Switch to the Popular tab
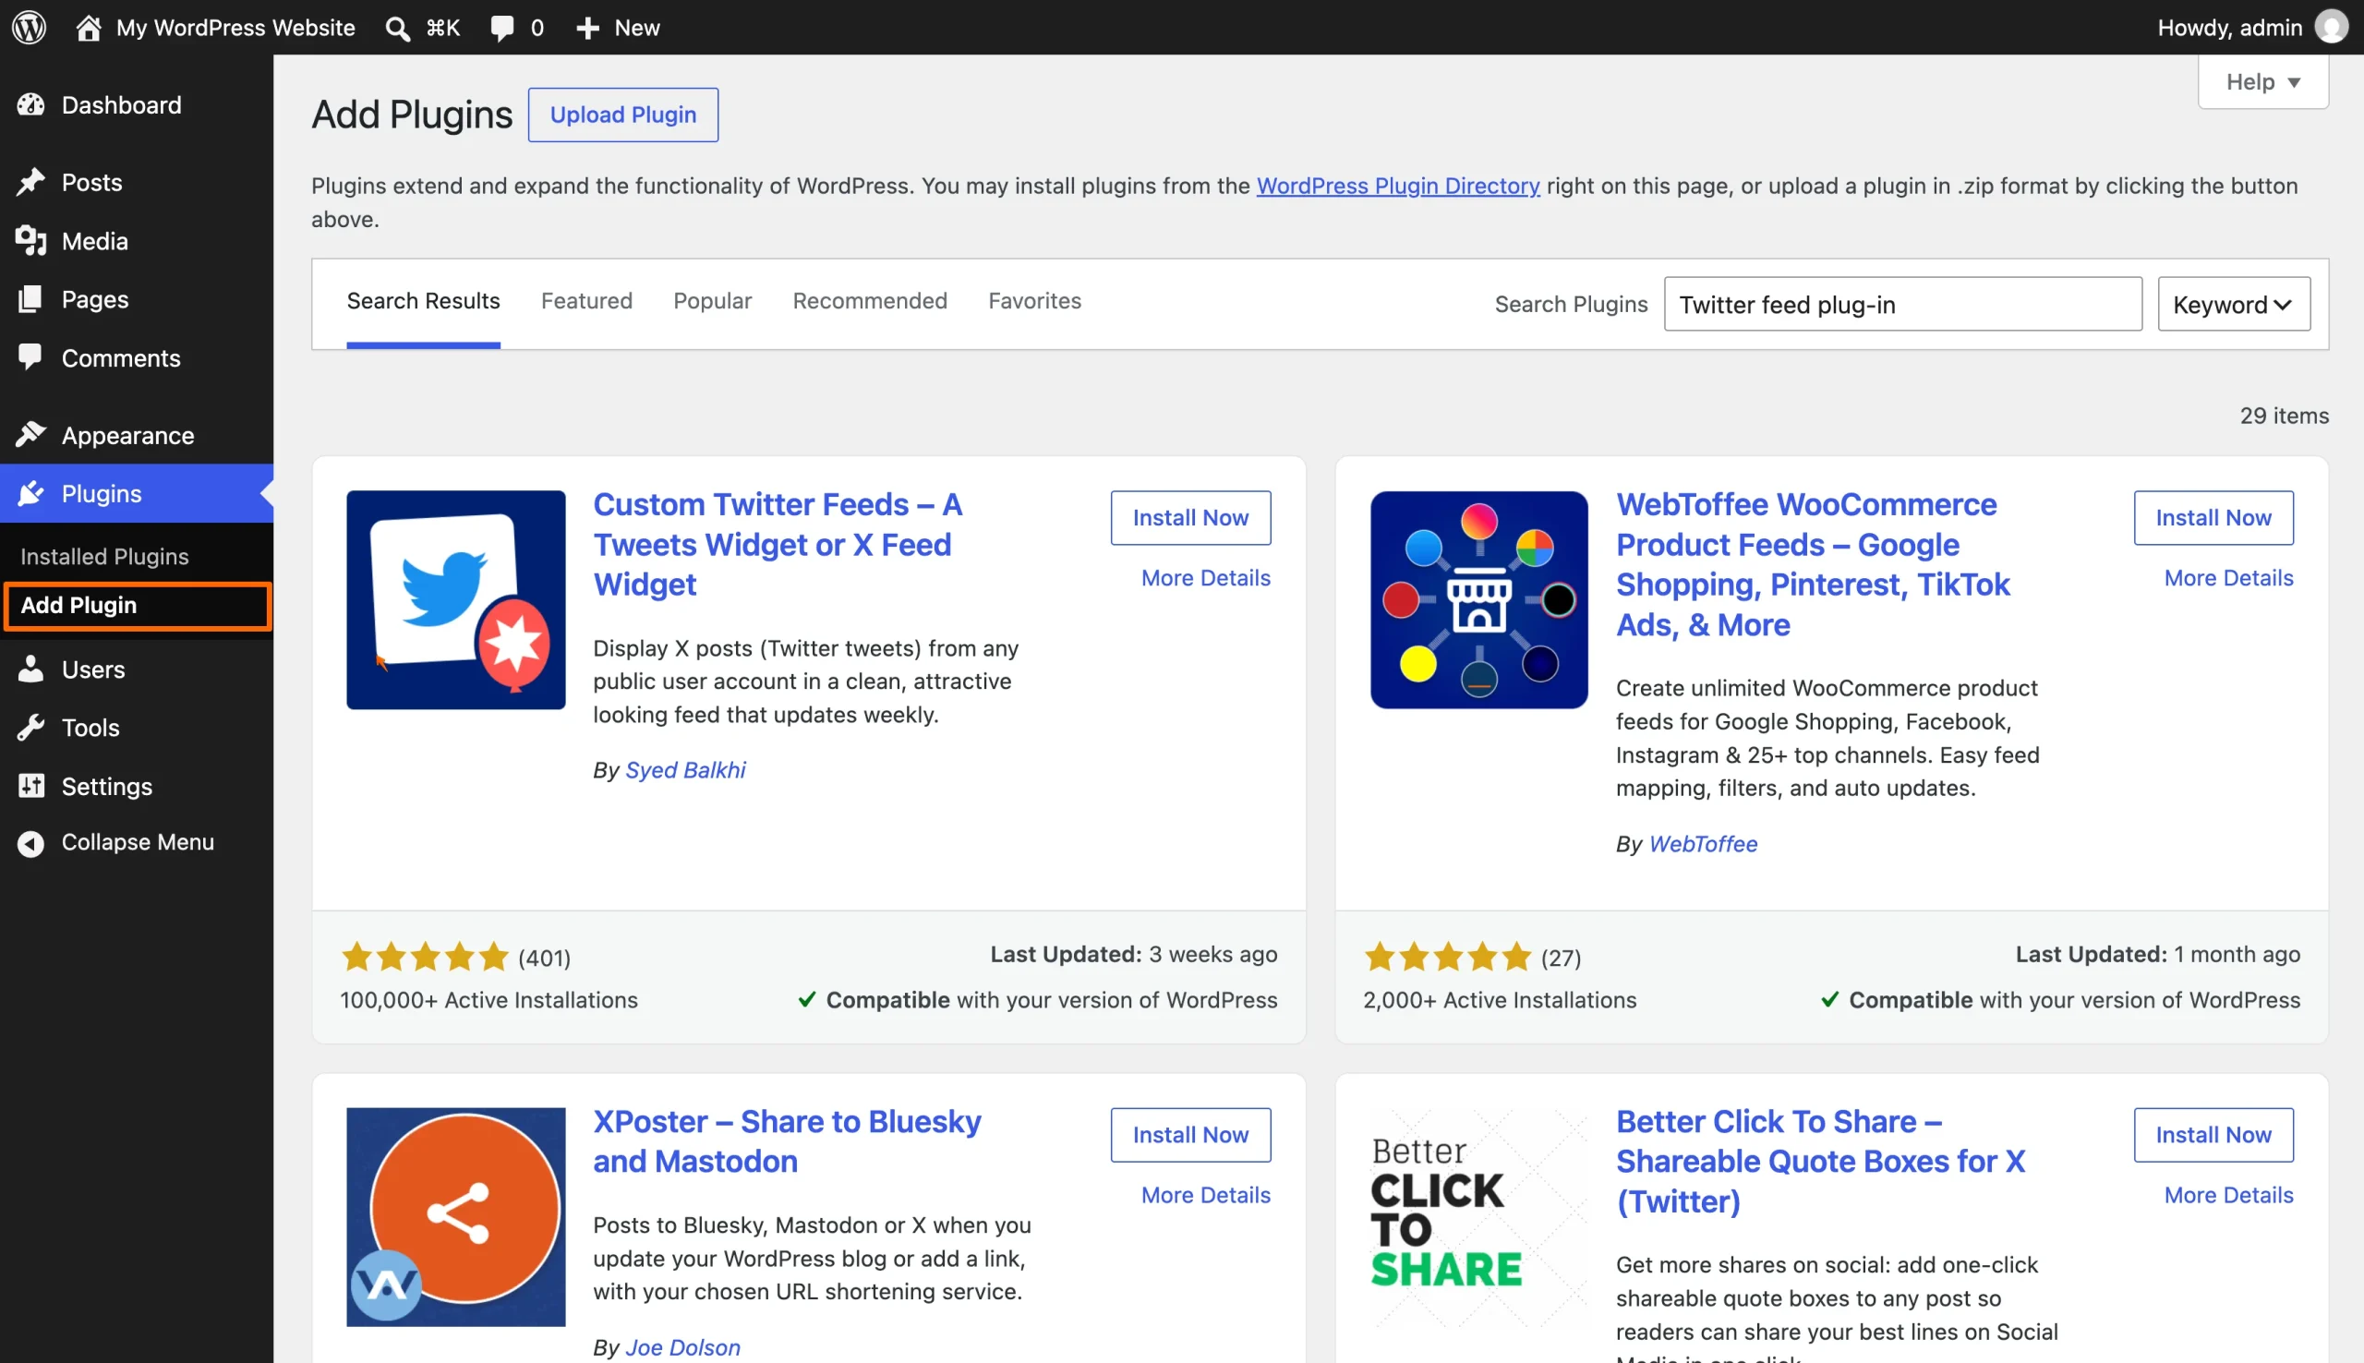Viewport: 2364px width, 1363px height. point(712,300)
